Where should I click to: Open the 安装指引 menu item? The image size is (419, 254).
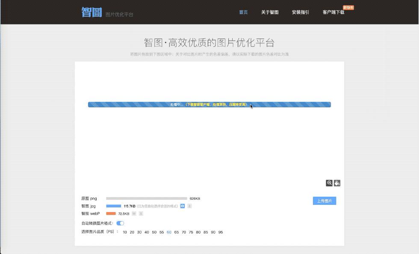pyautogui.click(x=301, y=12)
